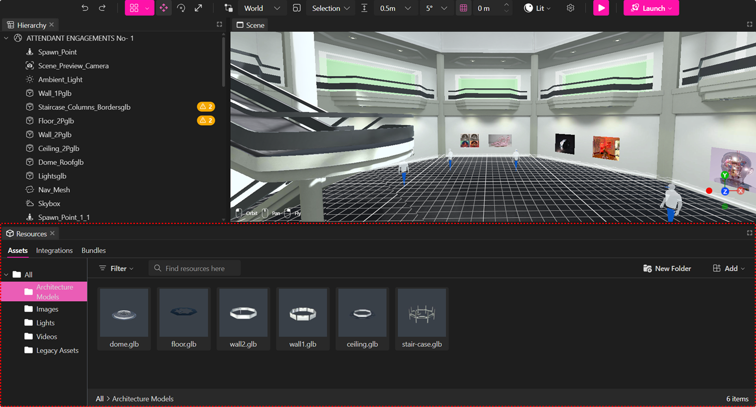Switch to the Bundles tab
The width and height of the screenshot is (756, 407).
[93, 250]
